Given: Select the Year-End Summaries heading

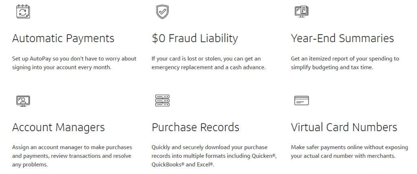Looking at the screenshot, I should 342,39.
